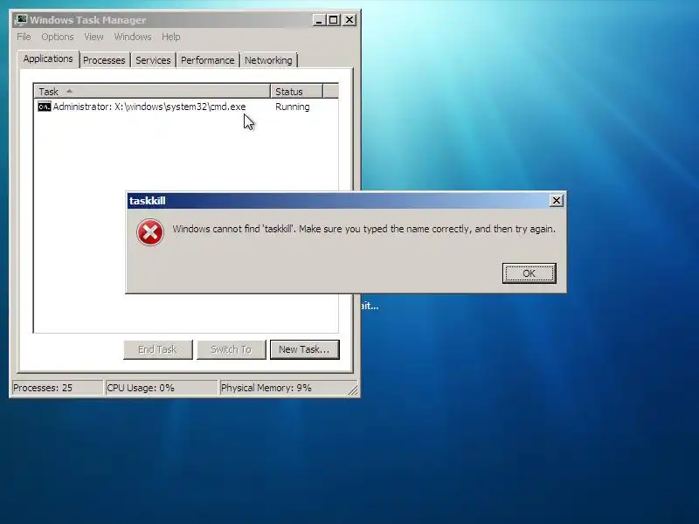Viewport: 699px width, 524px height.
Task: Switch to the Processes tab
Action: click(104, 60)
